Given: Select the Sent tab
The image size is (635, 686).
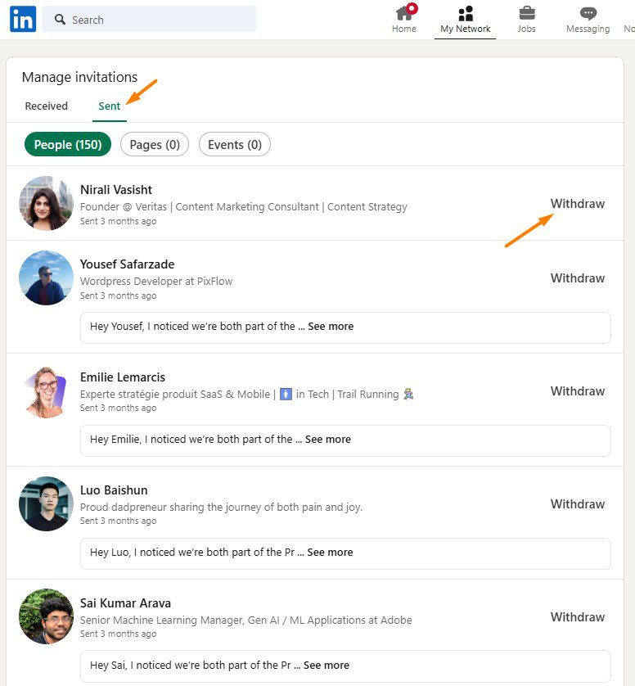Looking at the screenshot, I should 110,106.
